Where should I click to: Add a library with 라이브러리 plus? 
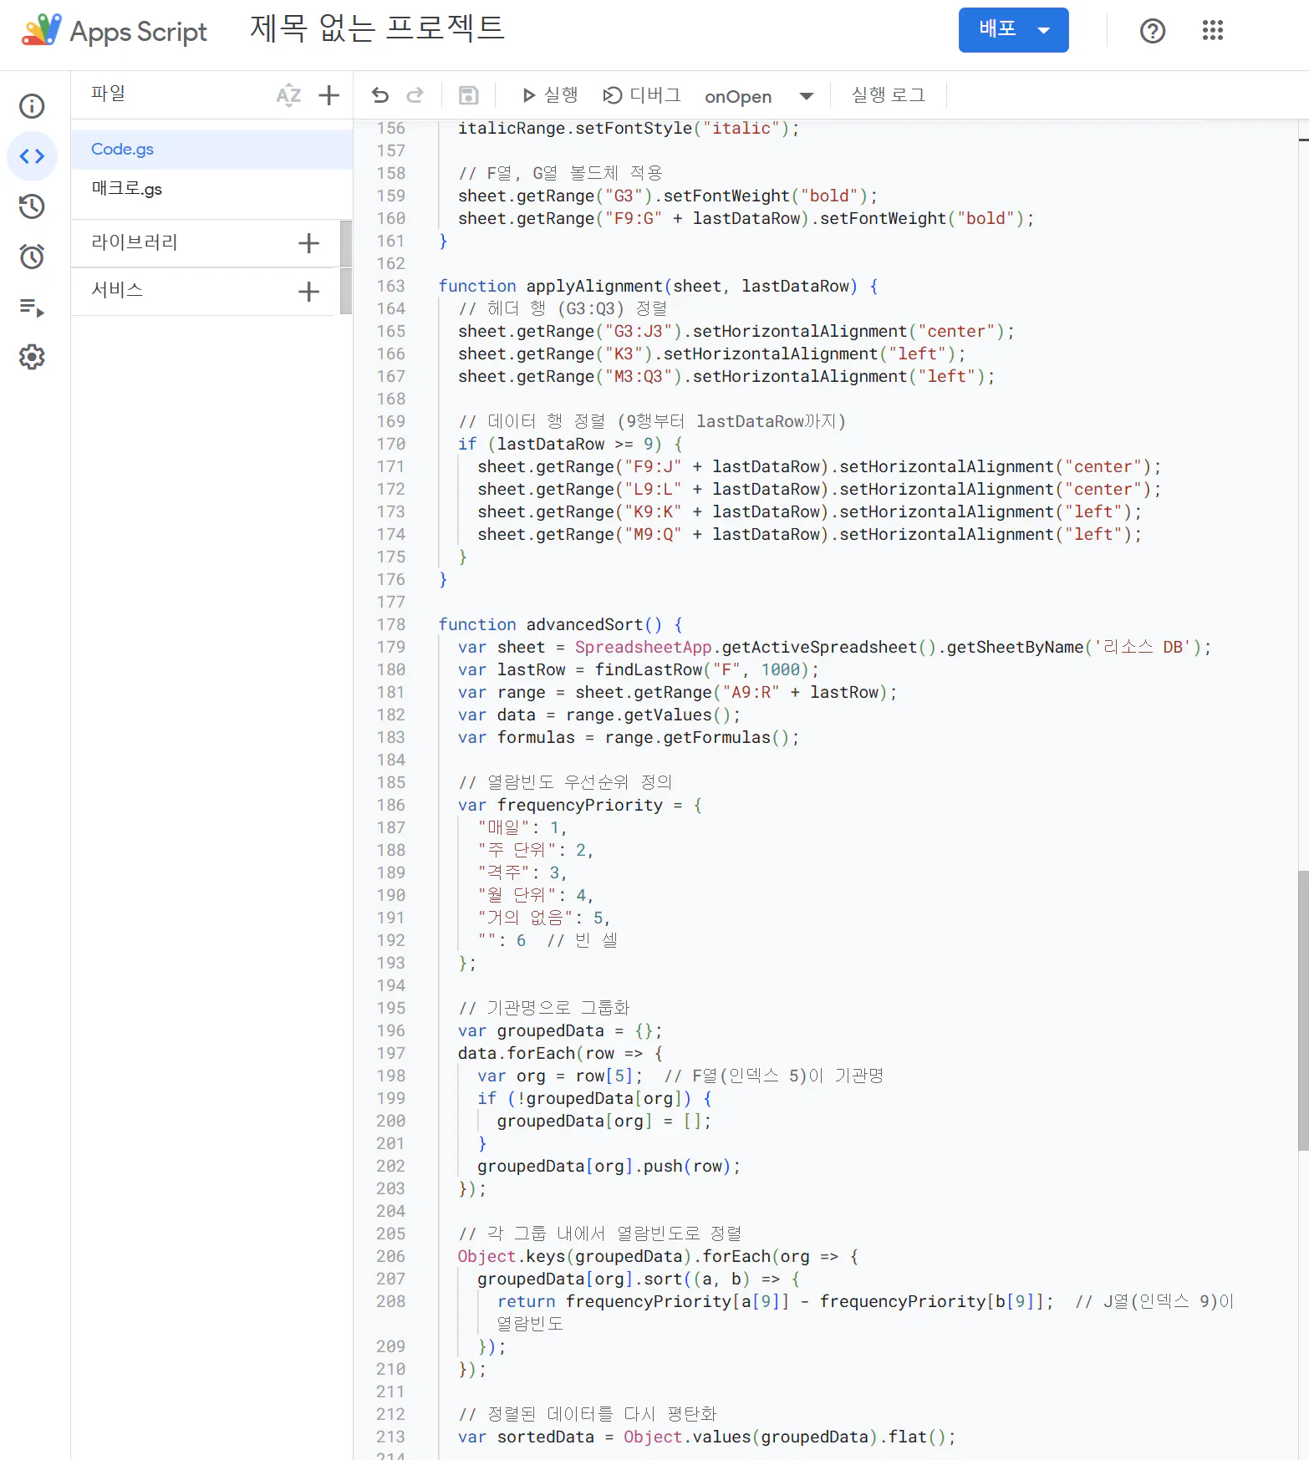coord(308,243)
